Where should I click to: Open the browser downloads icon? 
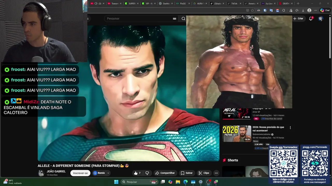pos(303,10)
